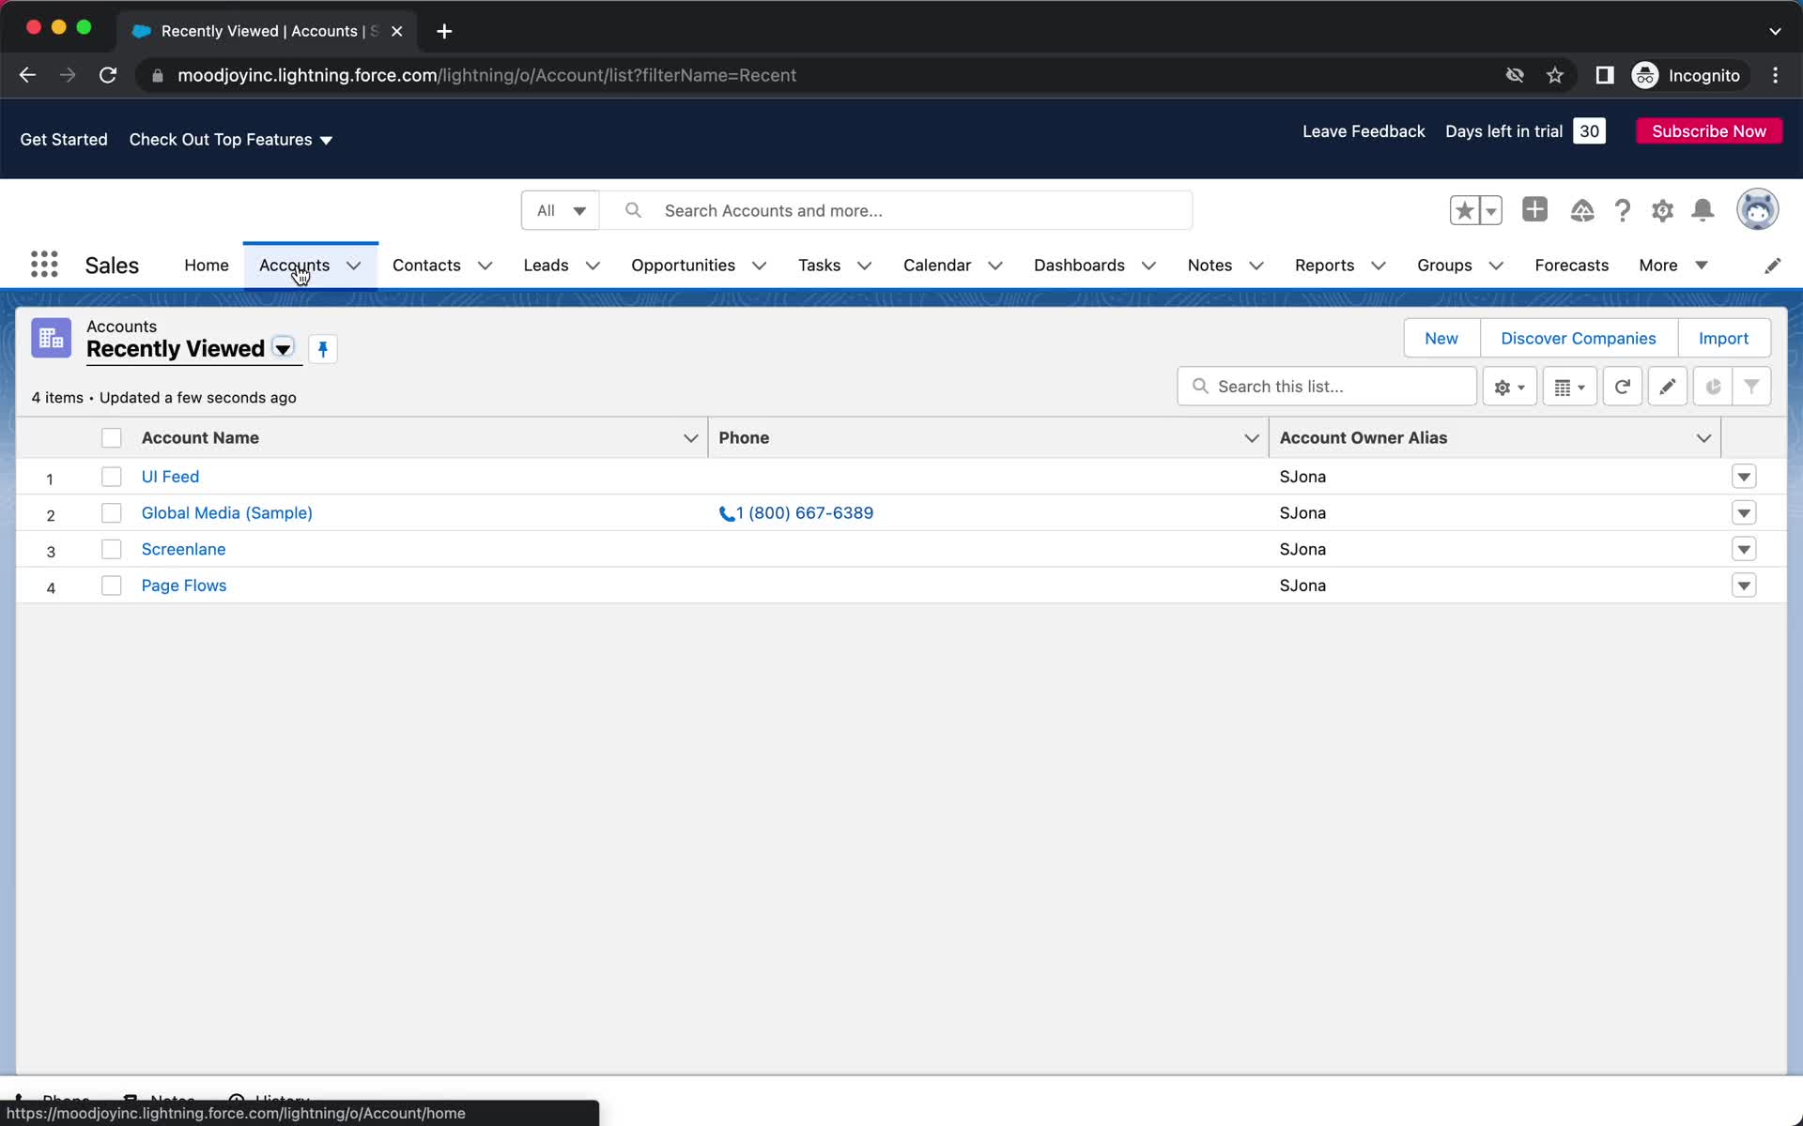This screenshot has height=1126, width=1803.
Task: Open Chrome side panel icon
Action: (x=1604, y=75)
